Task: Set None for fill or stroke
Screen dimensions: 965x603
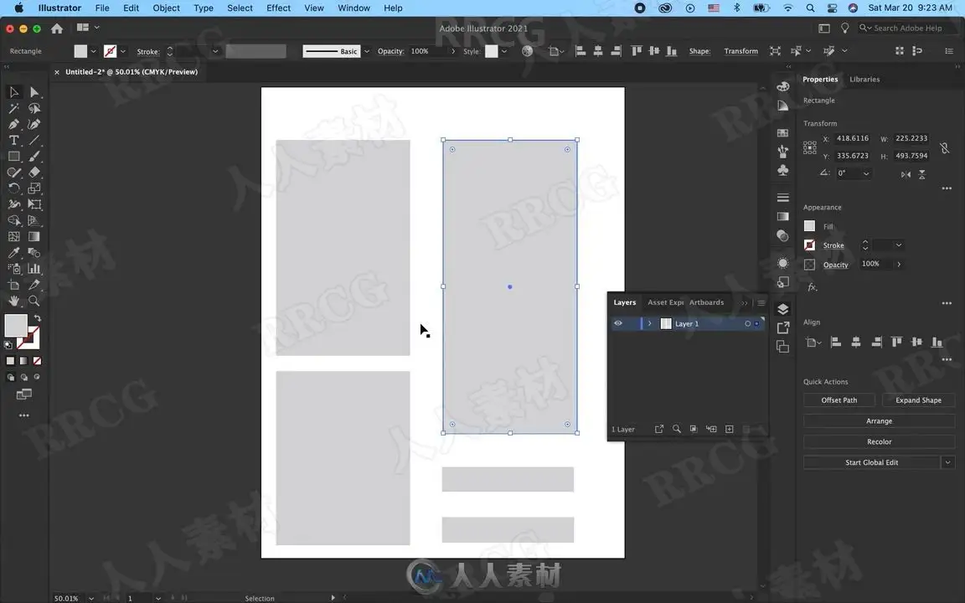Action: [x=38, y=361]
